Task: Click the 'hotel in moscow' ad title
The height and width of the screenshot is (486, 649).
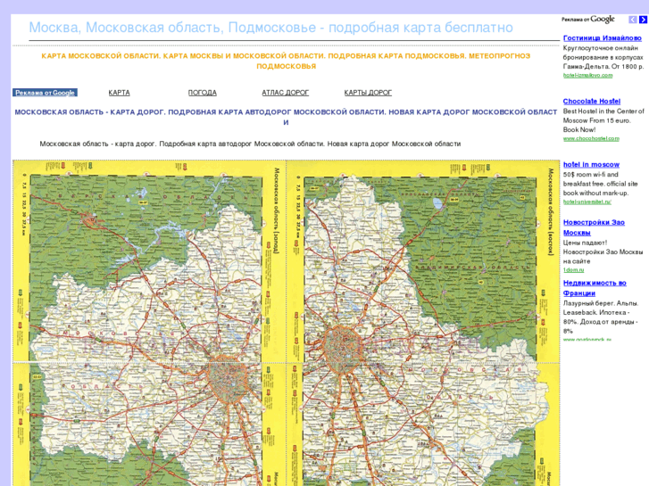Action: [591, 165]
